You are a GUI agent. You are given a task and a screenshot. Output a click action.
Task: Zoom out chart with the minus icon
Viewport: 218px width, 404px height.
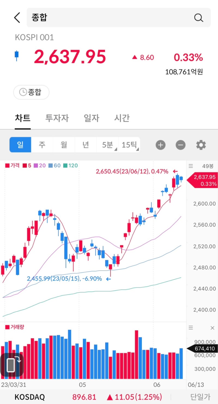pos(180,145)
